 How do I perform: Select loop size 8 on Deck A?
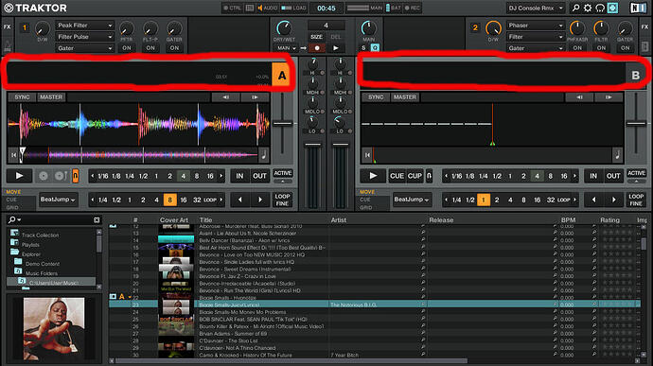point(197,176)
